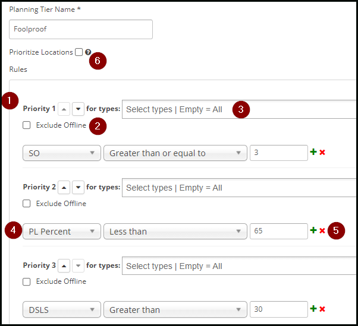Move Priority 1 down with arrow
Viewport: 358px width, 326px height.
coord(78,109)
